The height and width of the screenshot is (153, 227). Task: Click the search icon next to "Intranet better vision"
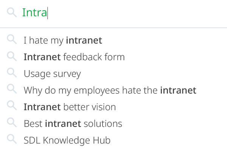coord(12,106)
